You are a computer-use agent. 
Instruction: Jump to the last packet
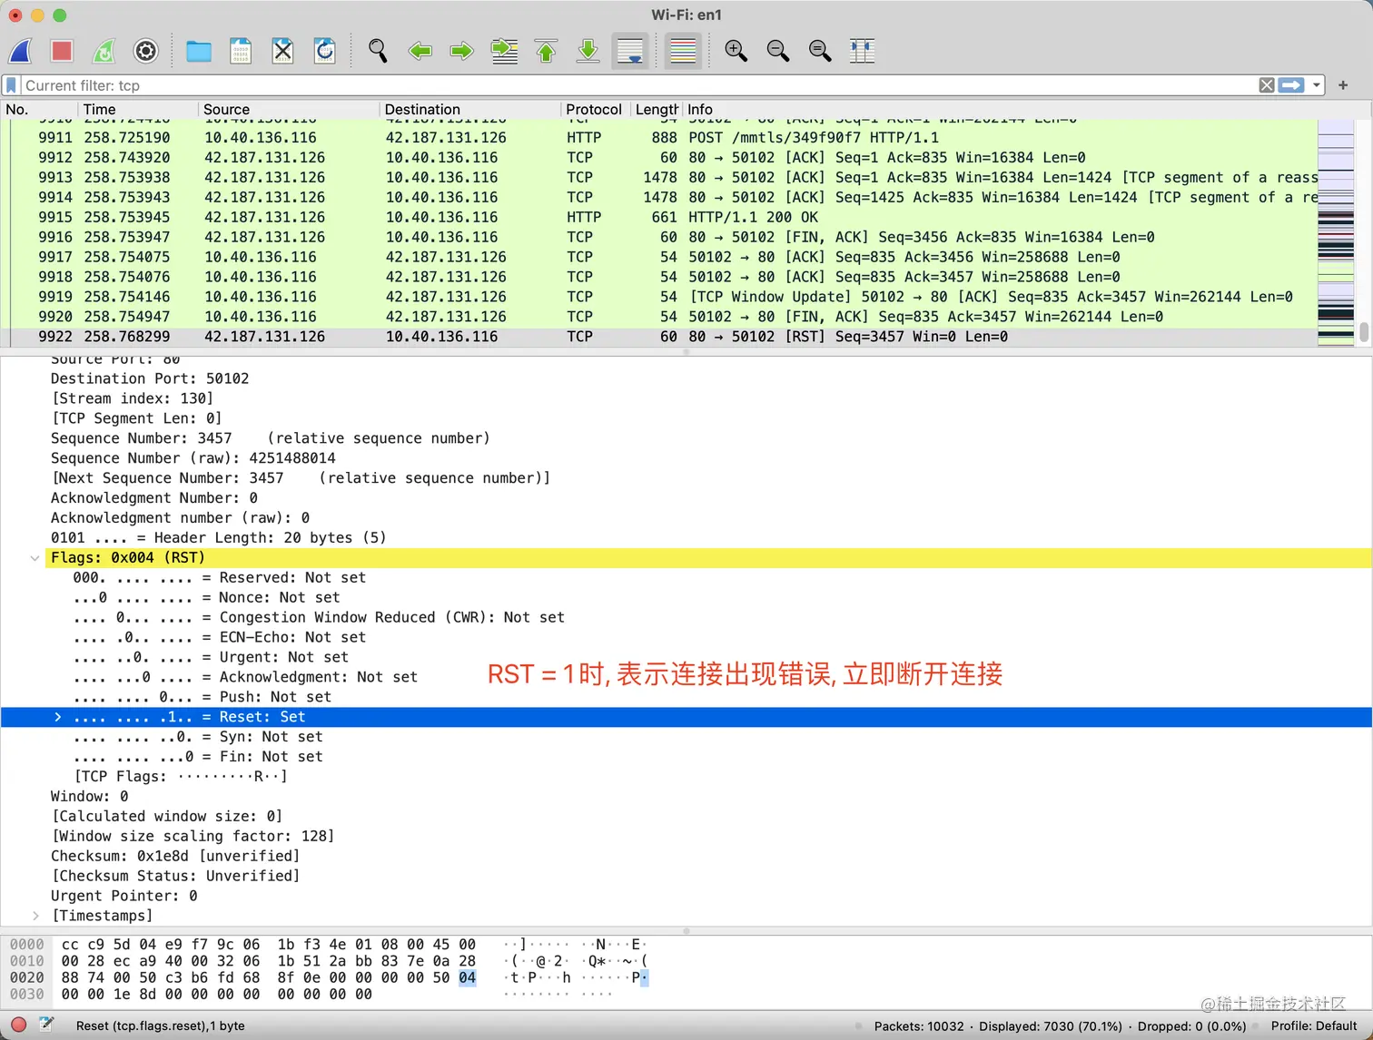(588, 51)
